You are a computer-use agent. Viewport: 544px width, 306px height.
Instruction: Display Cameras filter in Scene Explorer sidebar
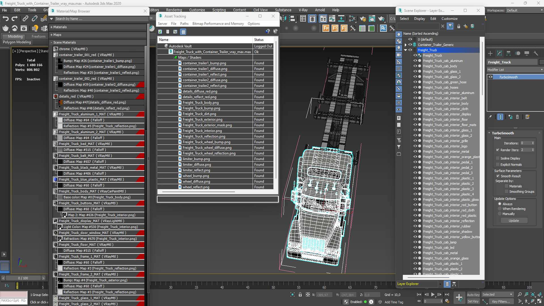click(x=399, y=55)
